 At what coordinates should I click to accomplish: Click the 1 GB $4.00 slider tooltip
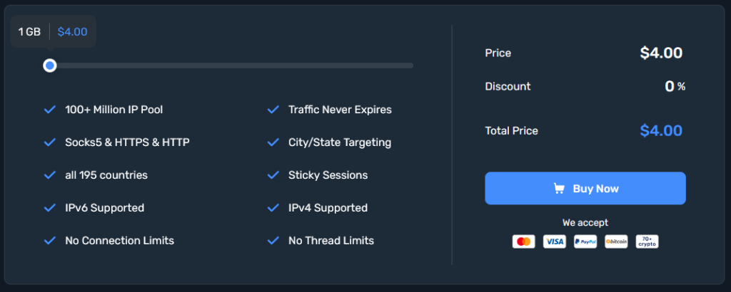pos(54,31)
